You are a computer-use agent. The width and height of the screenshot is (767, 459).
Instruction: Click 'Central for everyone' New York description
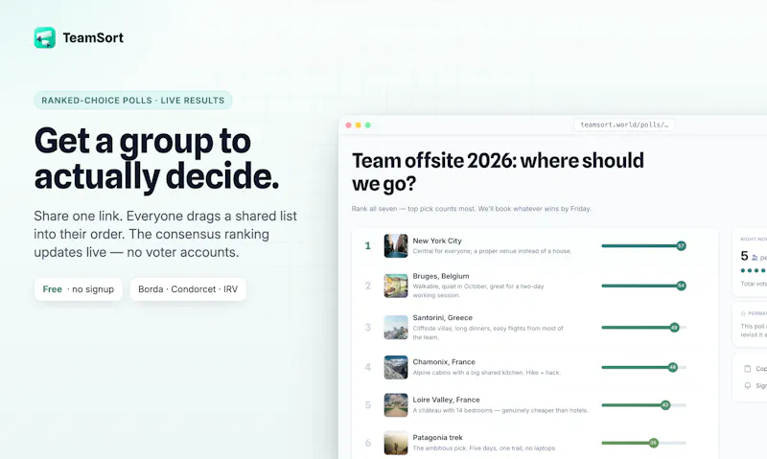coord(492,251)
